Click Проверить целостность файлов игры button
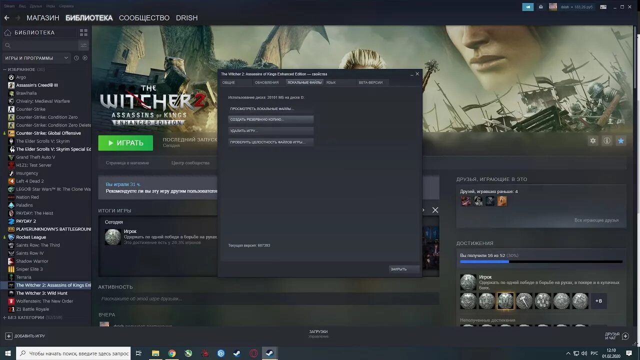Screen dimensions: 640x360 pyautogui.click(x=271, y=142)
